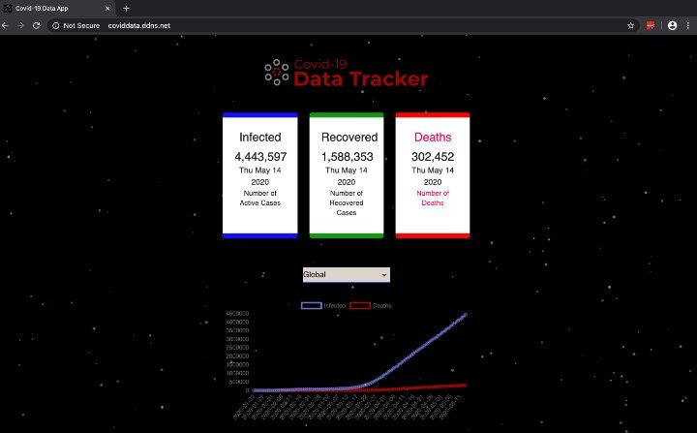Click the Covid-19 Data Tracker virus logo
This screenshot has height=433, width=697.
pyautogui.click(x=277, y=72)
